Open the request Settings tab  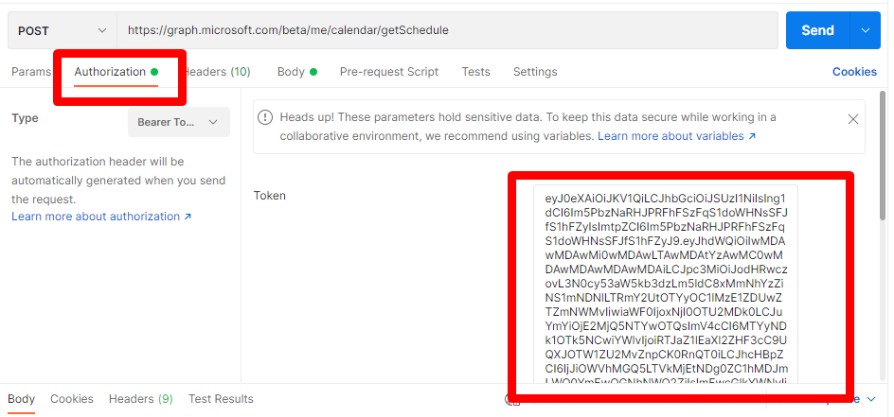click(535, 72)
